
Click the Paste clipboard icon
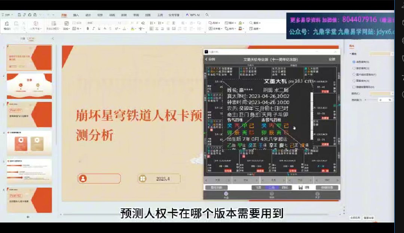(7, 25)
